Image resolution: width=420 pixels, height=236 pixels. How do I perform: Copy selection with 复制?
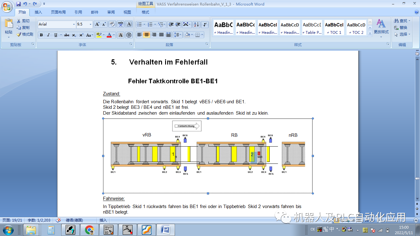coord(23,28)
